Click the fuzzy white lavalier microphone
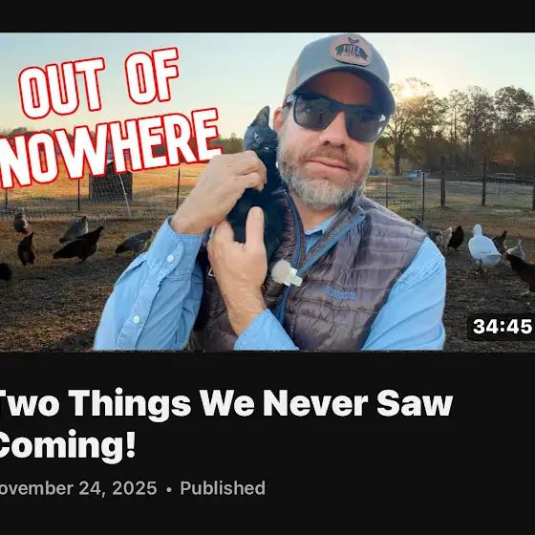535x535 pixels. (287, 273)
